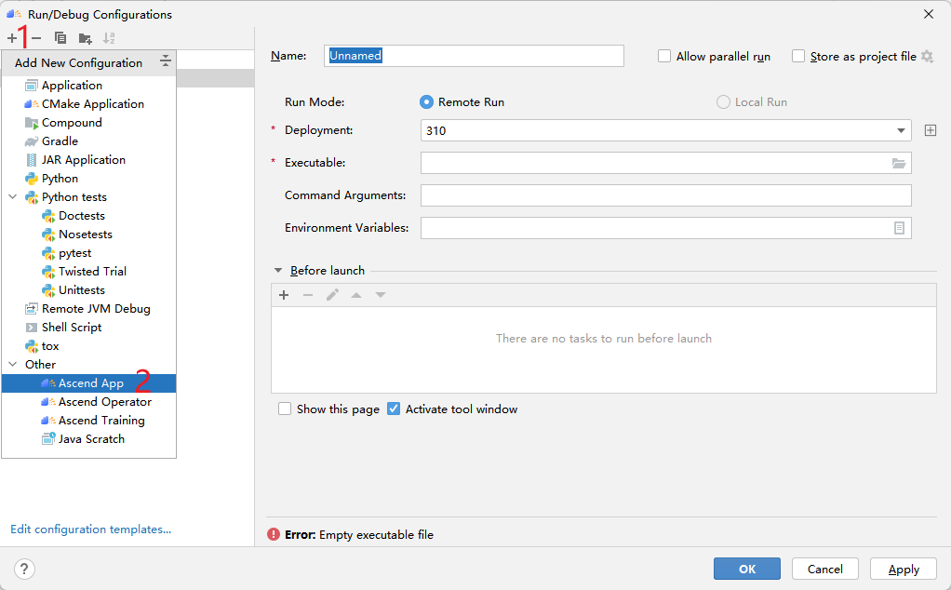Collapse the Python tests tree node
Viewport: 951px width, 590px height.
click(13, 197)
